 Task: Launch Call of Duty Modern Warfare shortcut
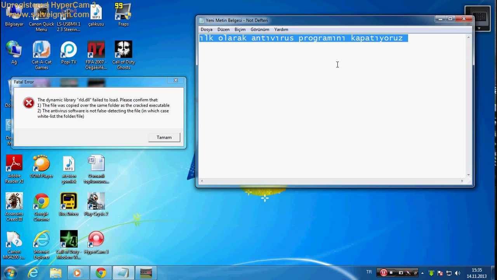69,245
